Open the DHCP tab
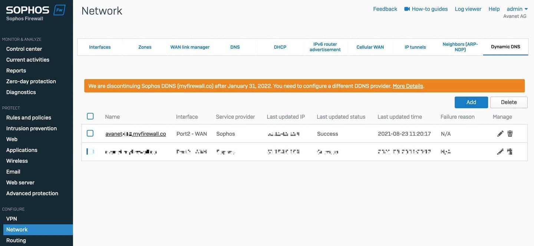The image size is (534, 246). click(x=280, y=47)
